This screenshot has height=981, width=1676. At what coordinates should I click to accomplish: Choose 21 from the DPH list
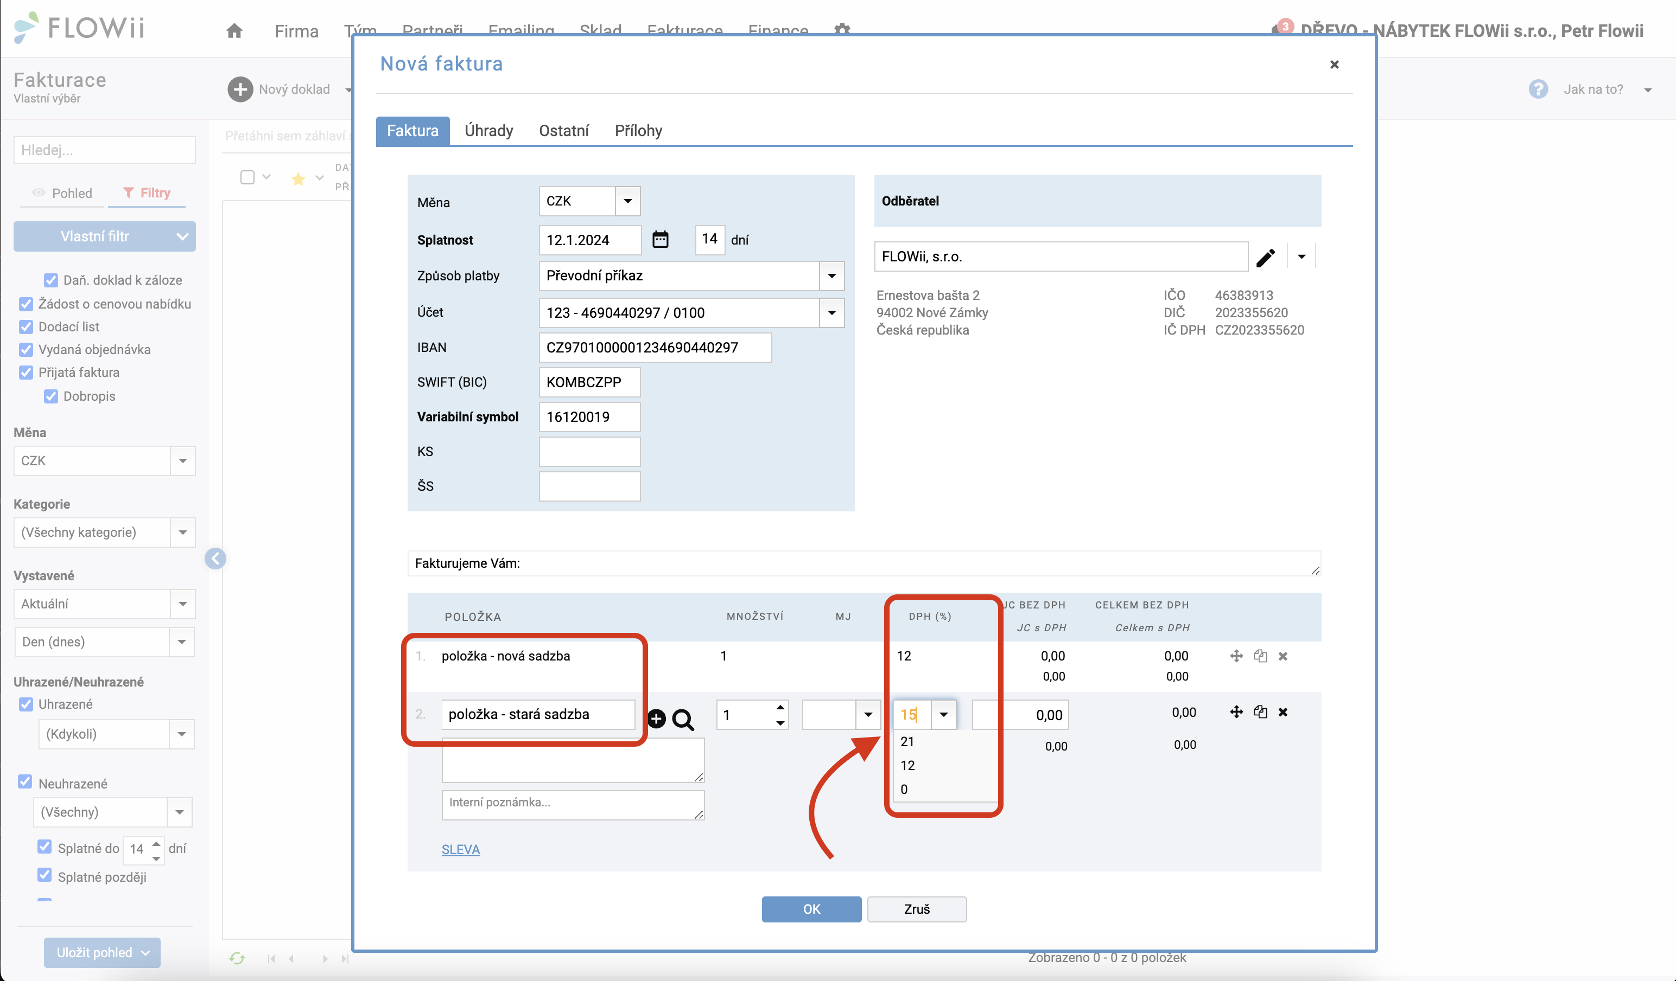tap(907, 741)
